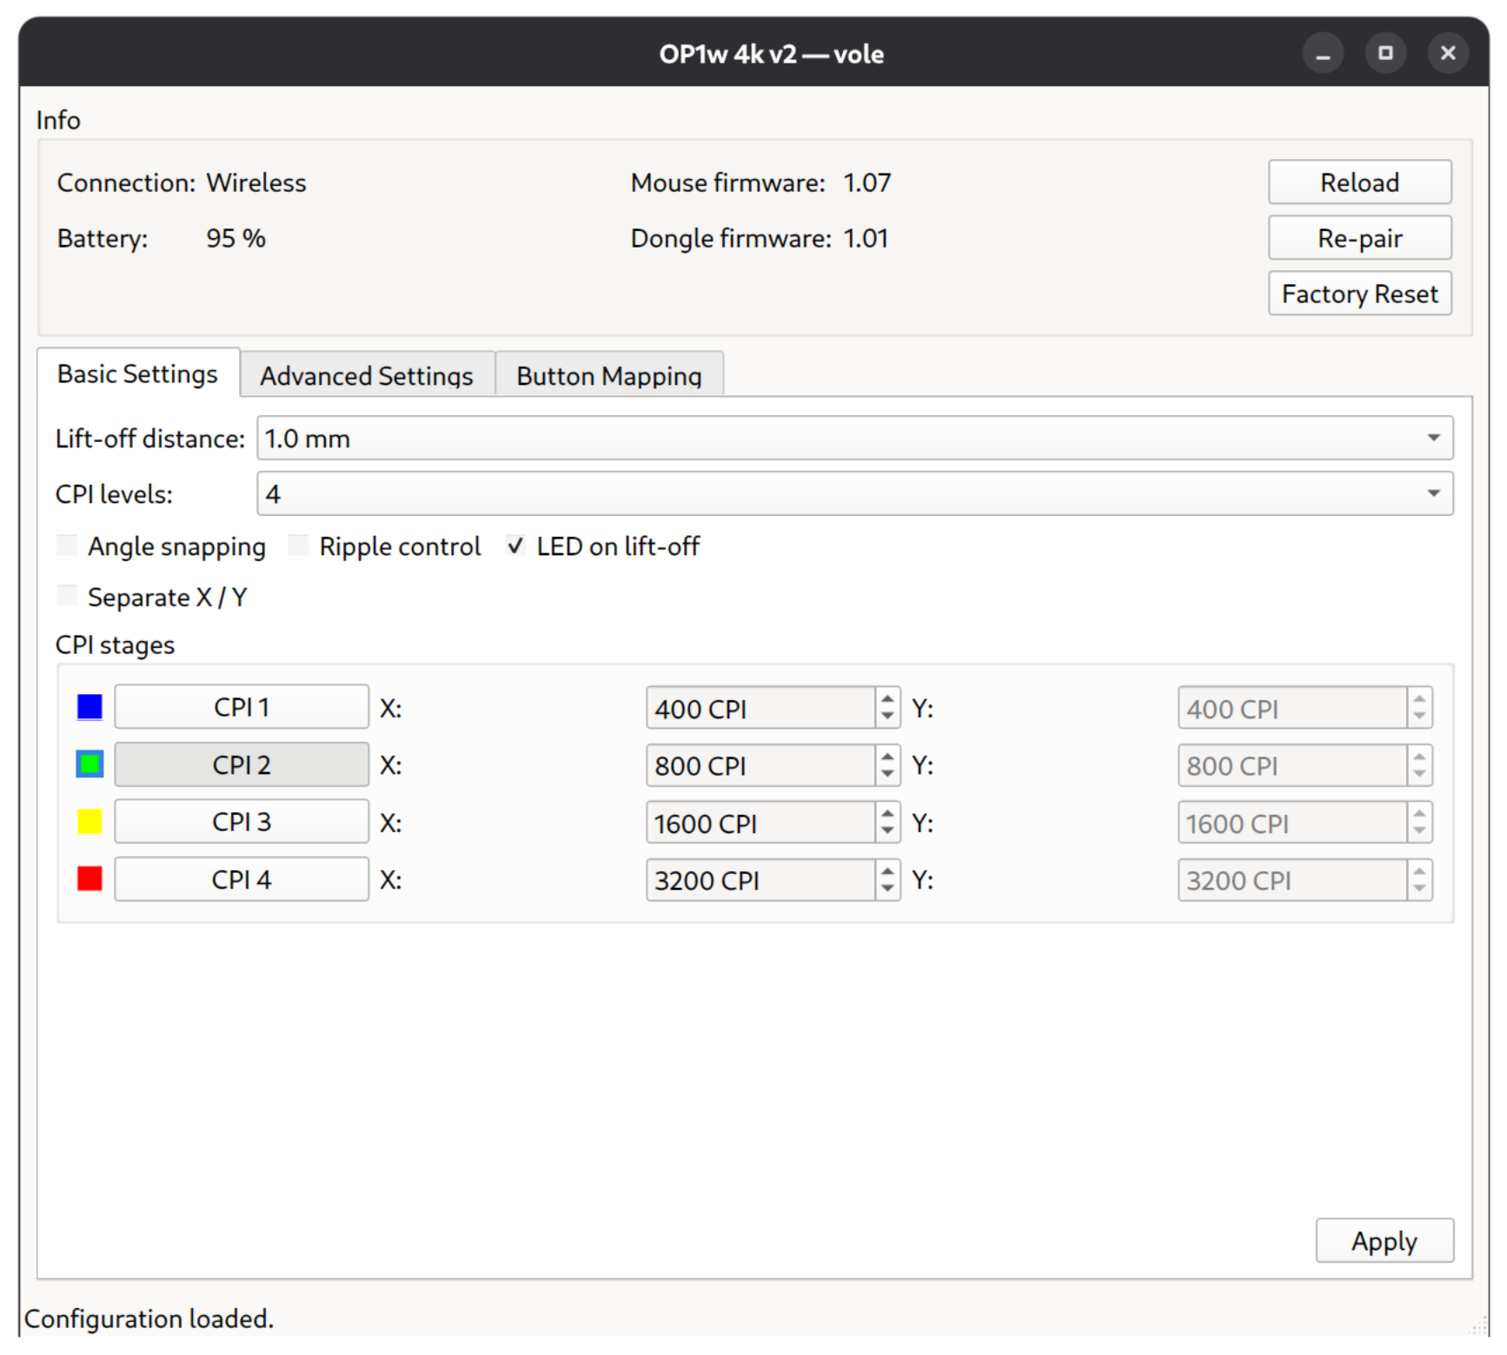
Task: Select the CPI 1 stage button
Action: tap(242, 707)
